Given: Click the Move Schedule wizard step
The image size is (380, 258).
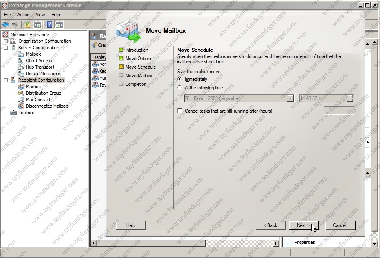Looking at the screenshot, I should click(x=141, y=67).
